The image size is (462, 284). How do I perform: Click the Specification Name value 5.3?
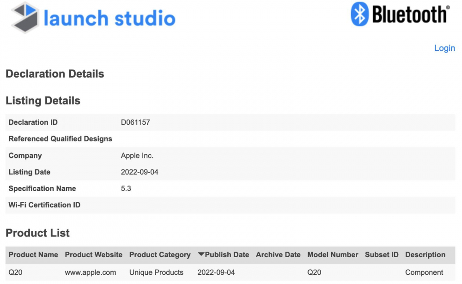pos(126,188)
